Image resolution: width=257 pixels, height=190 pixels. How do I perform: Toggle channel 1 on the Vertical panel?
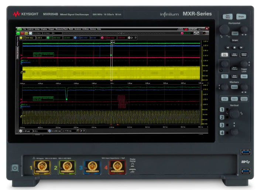(x=222, y=110)
